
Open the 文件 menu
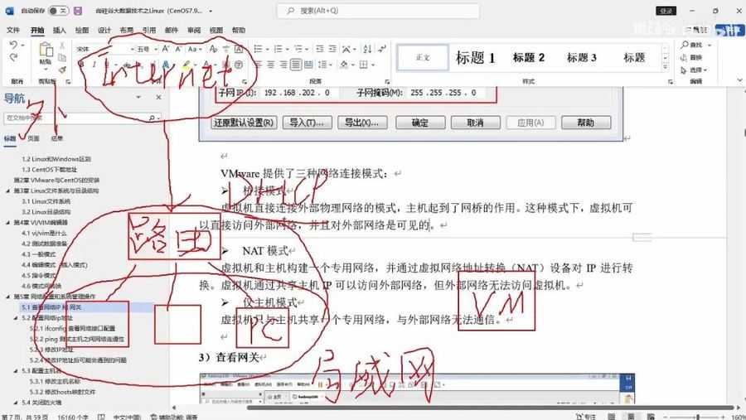12,30
